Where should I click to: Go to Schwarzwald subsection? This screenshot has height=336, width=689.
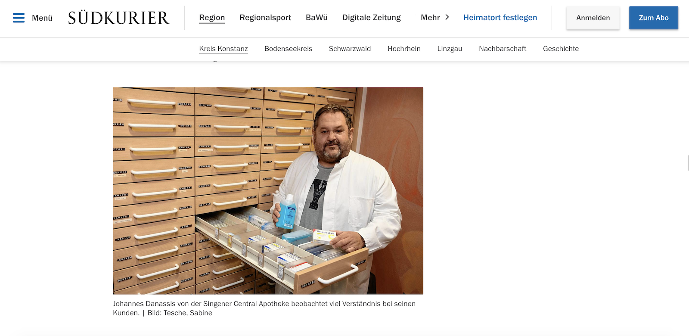[350, 49]
